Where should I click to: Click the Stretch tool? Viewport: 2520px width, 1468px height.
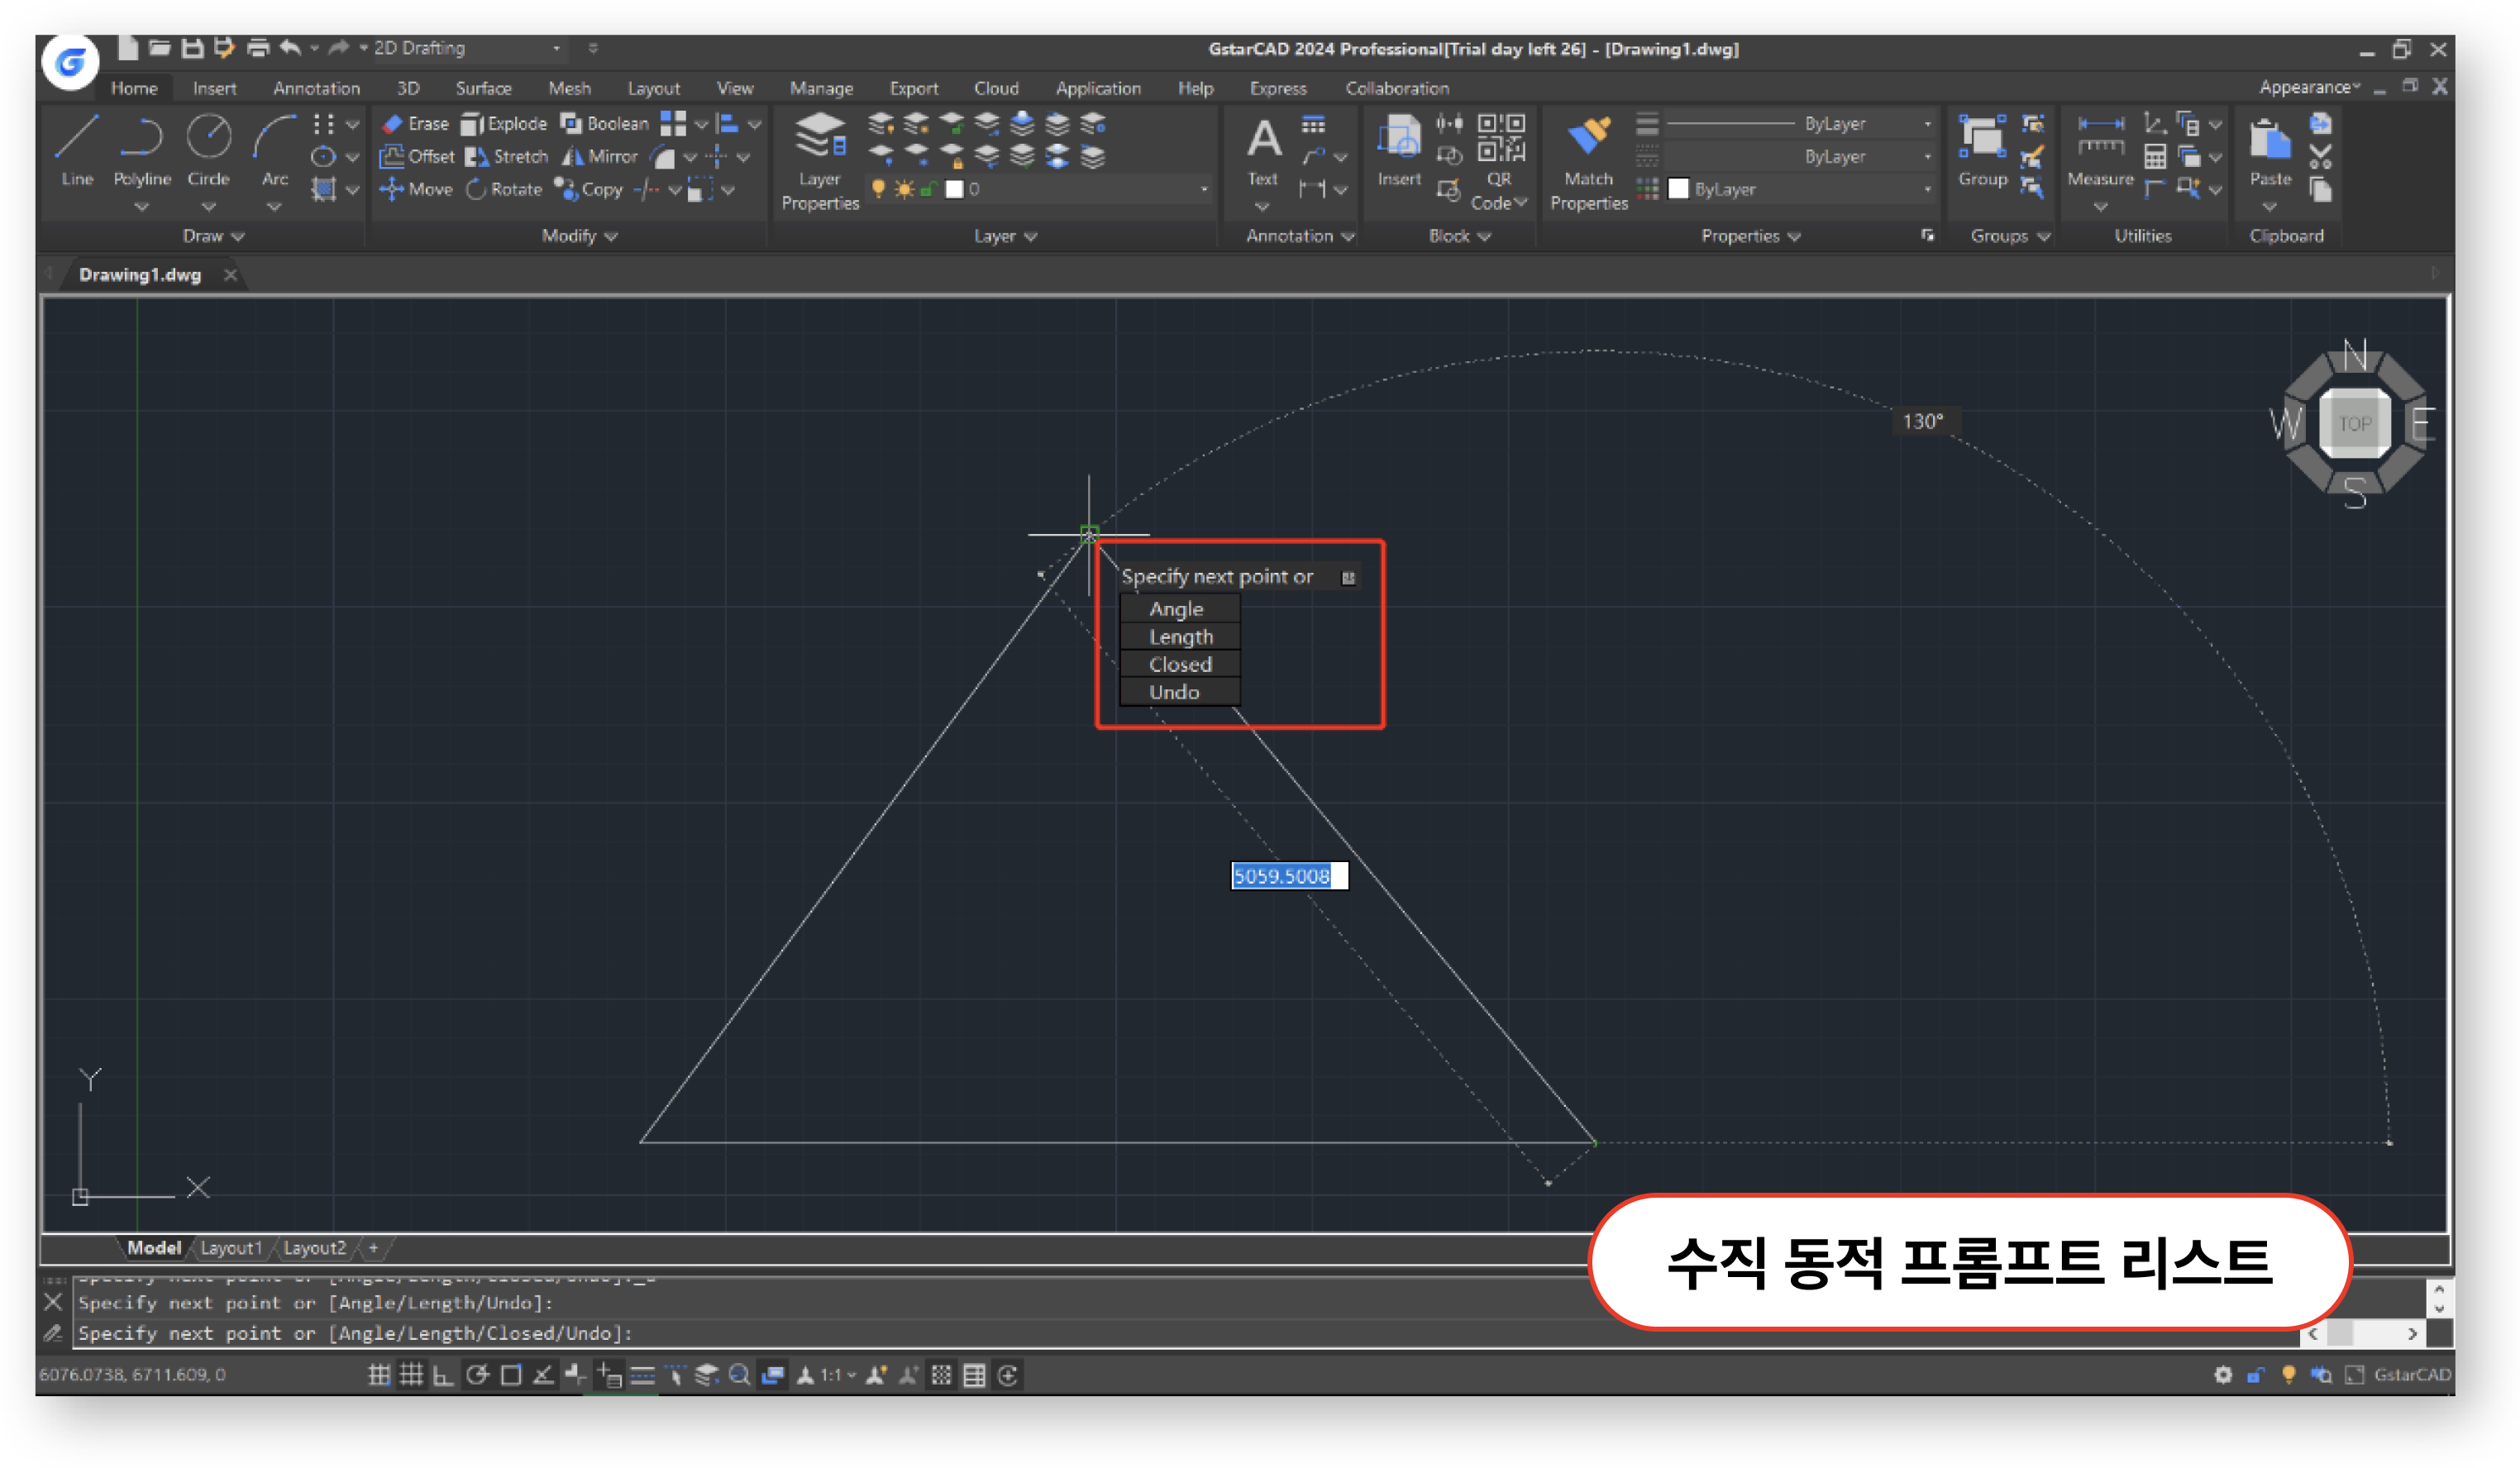point(507,156)
